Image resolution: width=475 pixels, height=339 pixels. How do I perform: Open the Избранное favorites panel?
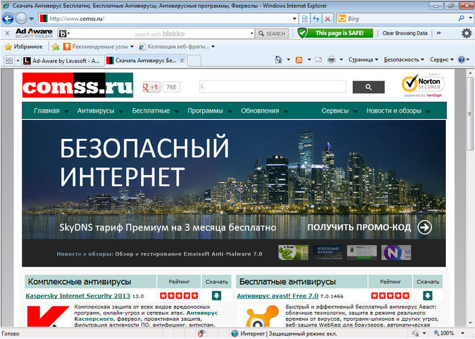[x=24, y=47]
